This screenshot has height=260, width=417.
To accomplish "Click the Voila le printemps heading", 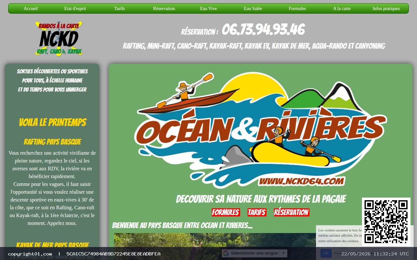I will 52,123.
